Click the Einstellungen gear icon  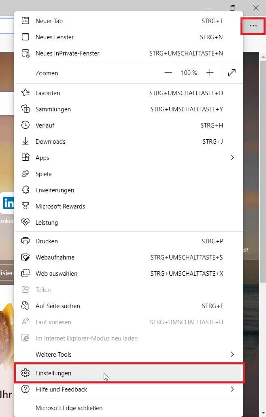coord(26,373)
